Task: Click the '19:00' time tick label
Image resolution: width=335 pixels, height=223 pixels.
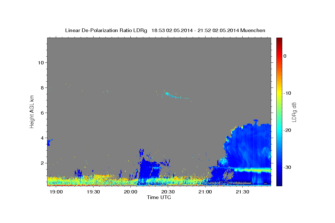Action: click(x=56, y=192)
